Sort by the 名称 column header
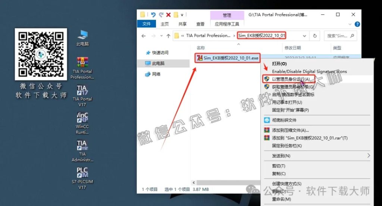Image resolution: width=382 pixels, height=206 pixels. coord(201,48)
